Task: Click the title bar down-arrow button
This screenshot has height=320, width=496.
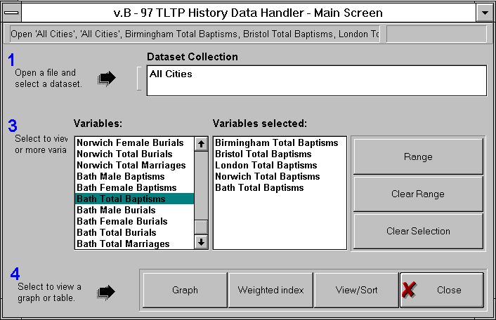Action: 484,12
